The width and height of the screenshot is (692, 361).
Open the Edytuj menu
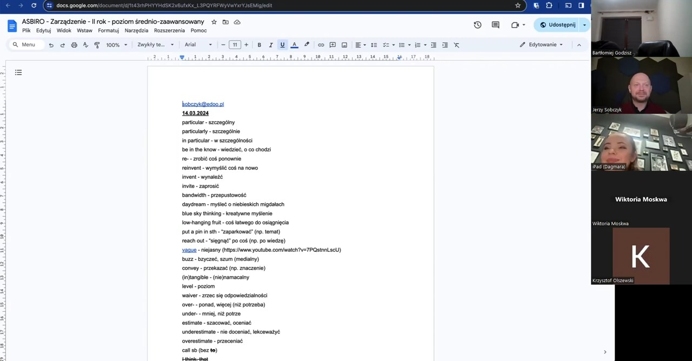pyautogui.click(x=43, y=31)
